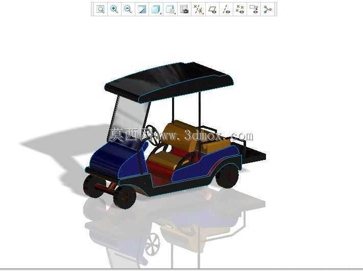Expand the Datum Display Filters dropdown

[x=199, y=10]
